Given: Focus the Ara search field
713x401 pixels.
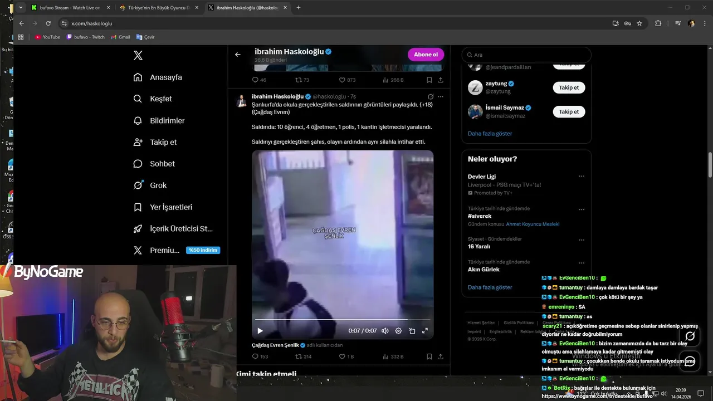Looking at the screenshot, I should 526,55.
